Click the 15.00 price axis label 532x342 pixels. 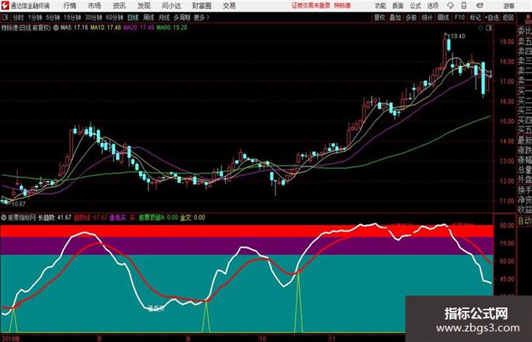pos(507,121)
